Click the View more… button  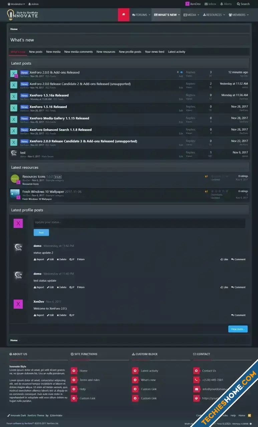tap(238, 329)
